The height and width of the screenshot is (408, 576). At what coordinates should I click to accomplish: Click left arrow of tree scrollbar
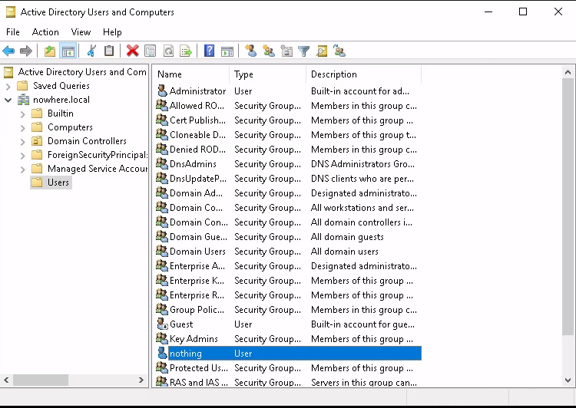(6, 380)
